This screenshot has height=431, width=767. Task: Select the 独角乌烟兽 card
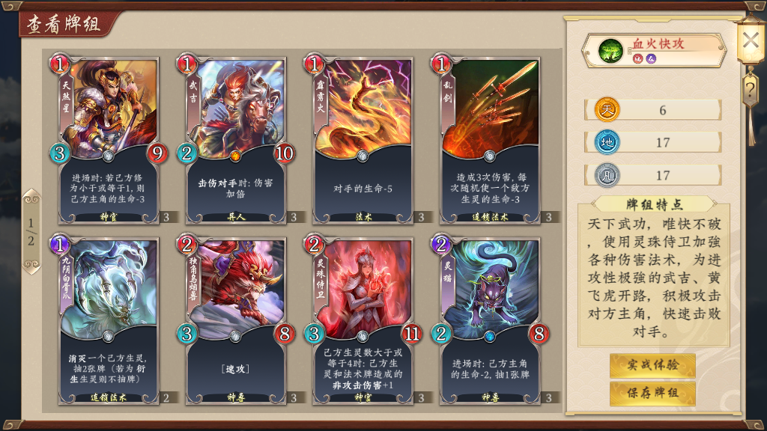[236, 320]
